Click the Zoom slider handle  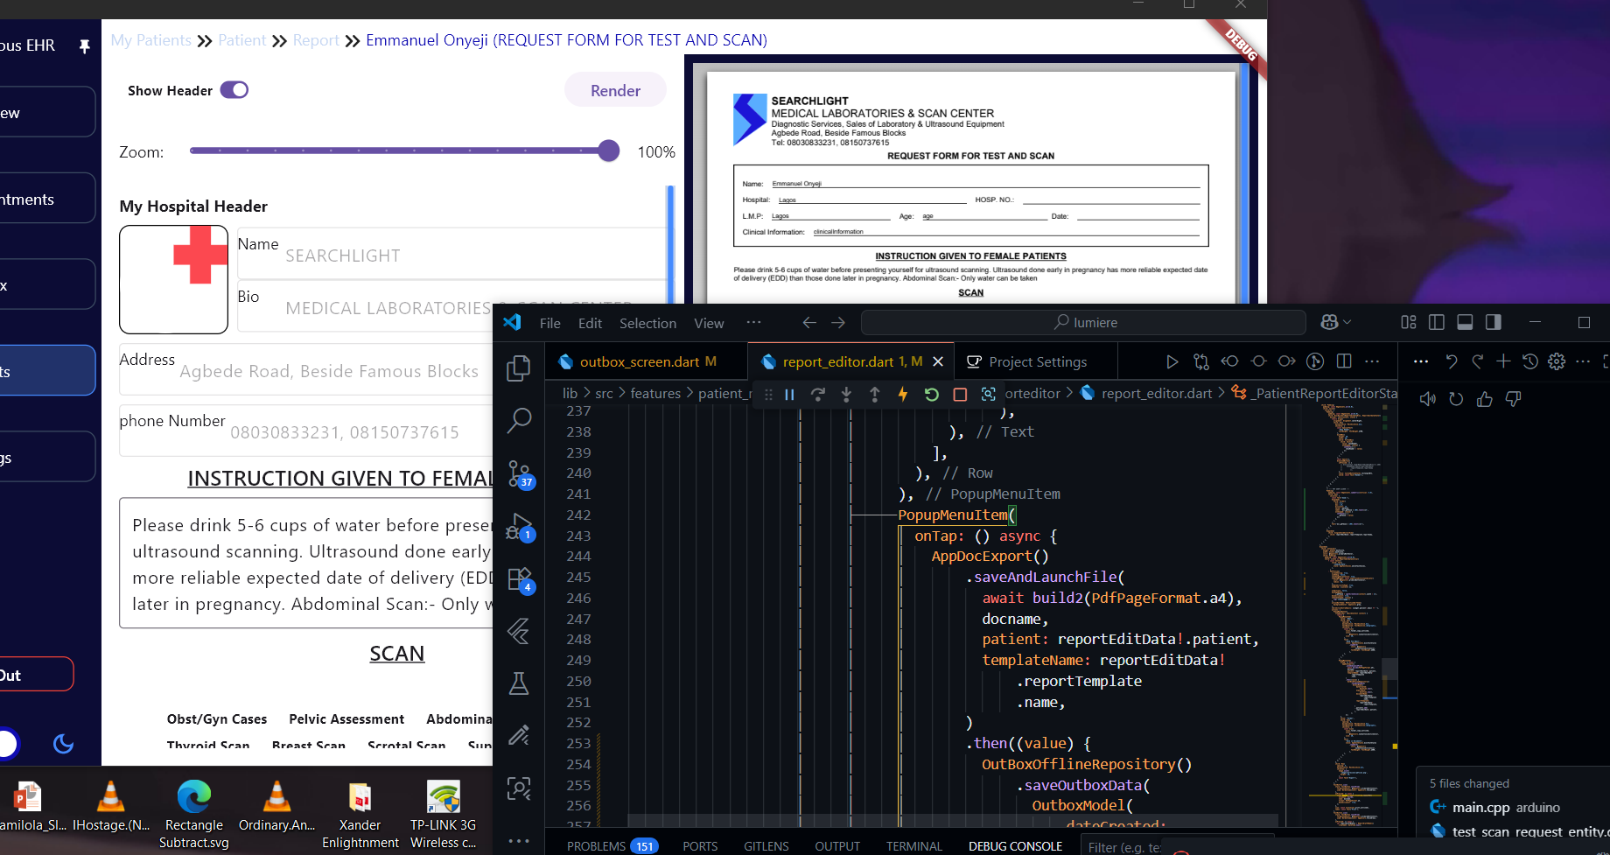click(609, 151)
